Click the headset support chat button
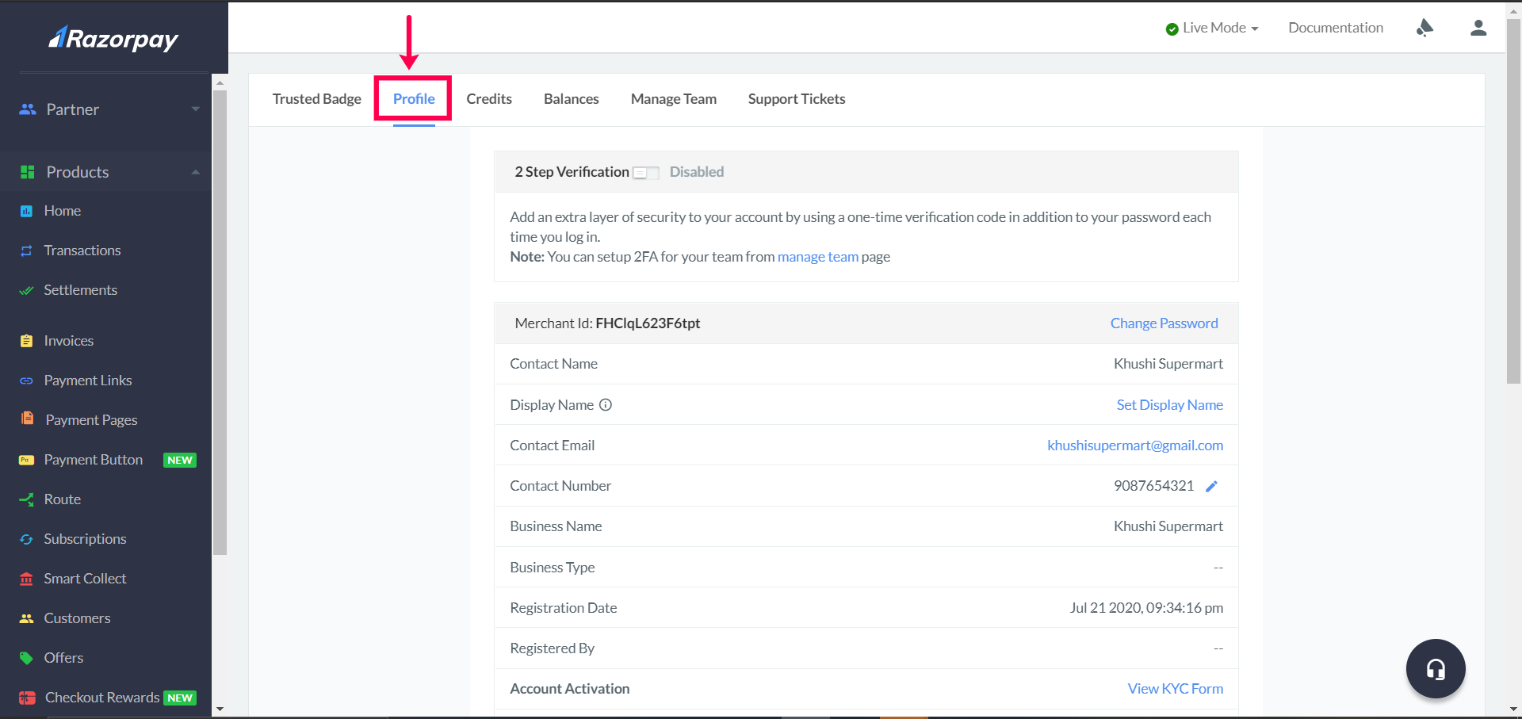This screenshot has height=719, width=1522. tap(1435, 669)
